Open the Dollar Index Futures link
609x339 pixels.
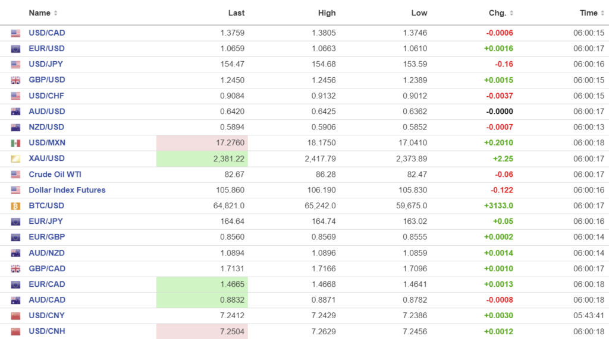(67, 190)
